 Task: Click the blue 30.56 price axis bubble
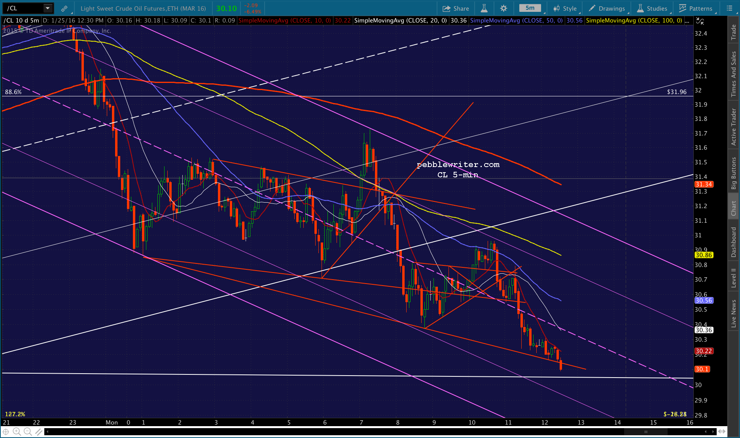coord(704,301)
